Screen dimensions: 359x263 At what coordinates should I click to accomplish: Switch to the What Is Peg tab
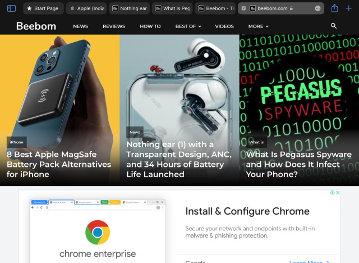point(172,8)
